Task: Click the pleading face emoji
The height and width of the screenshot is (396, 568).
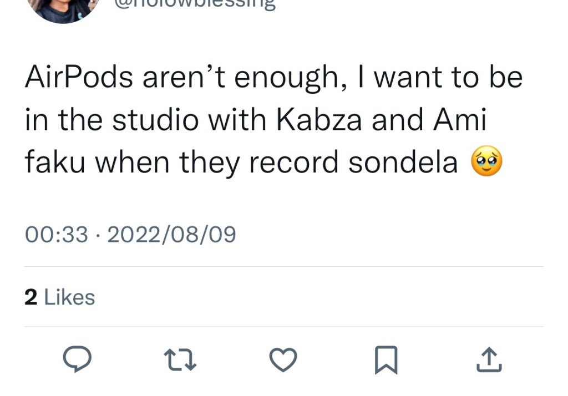Action: pos(486,163)
